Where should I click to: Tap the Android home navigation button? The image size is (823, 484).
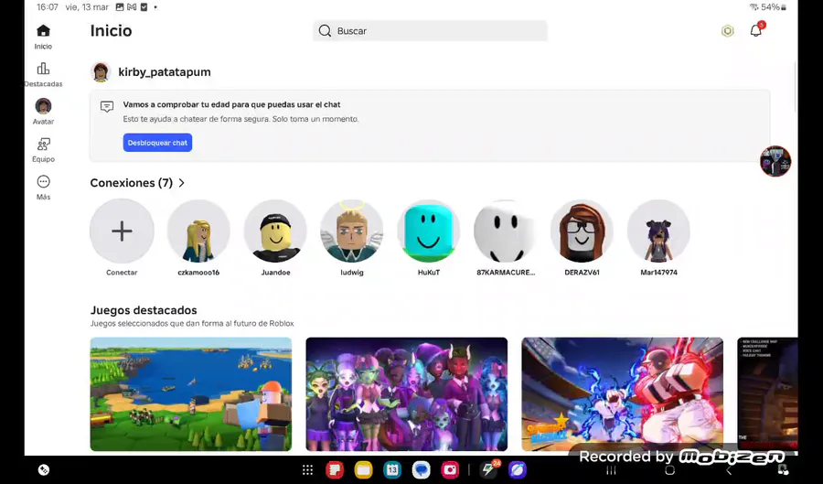(x=669, y=471)
